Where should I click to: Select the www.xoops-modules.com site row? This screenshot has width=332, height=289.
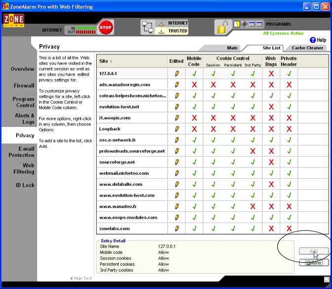coord(212,217)
